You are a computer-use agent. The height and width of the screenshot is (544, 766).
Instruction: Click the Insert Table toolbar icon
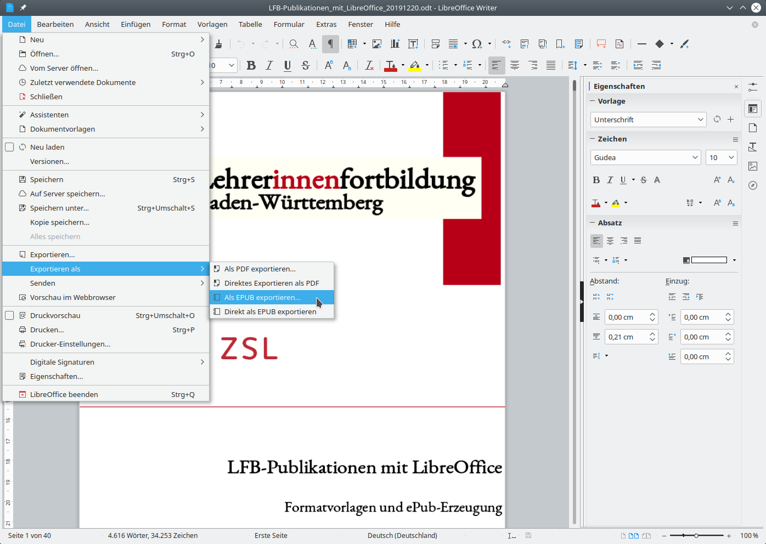352,44
